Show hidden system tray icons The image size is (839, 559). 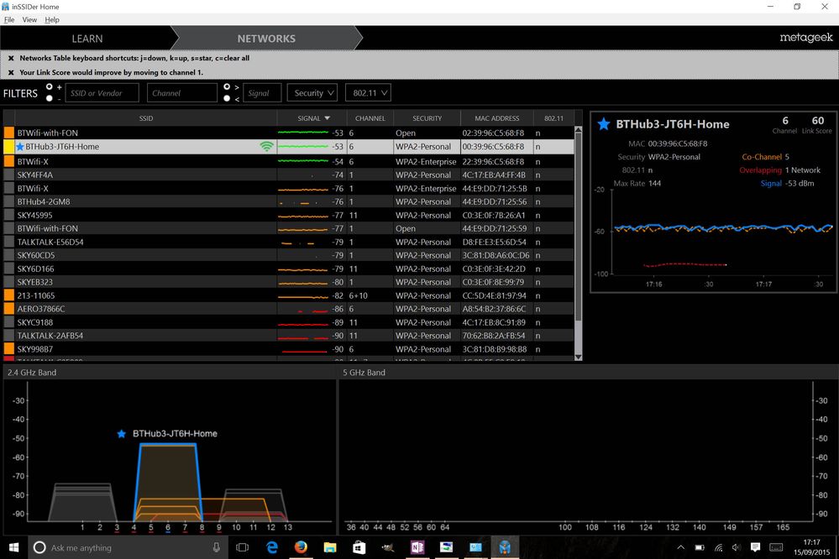(x=680, y=547)
